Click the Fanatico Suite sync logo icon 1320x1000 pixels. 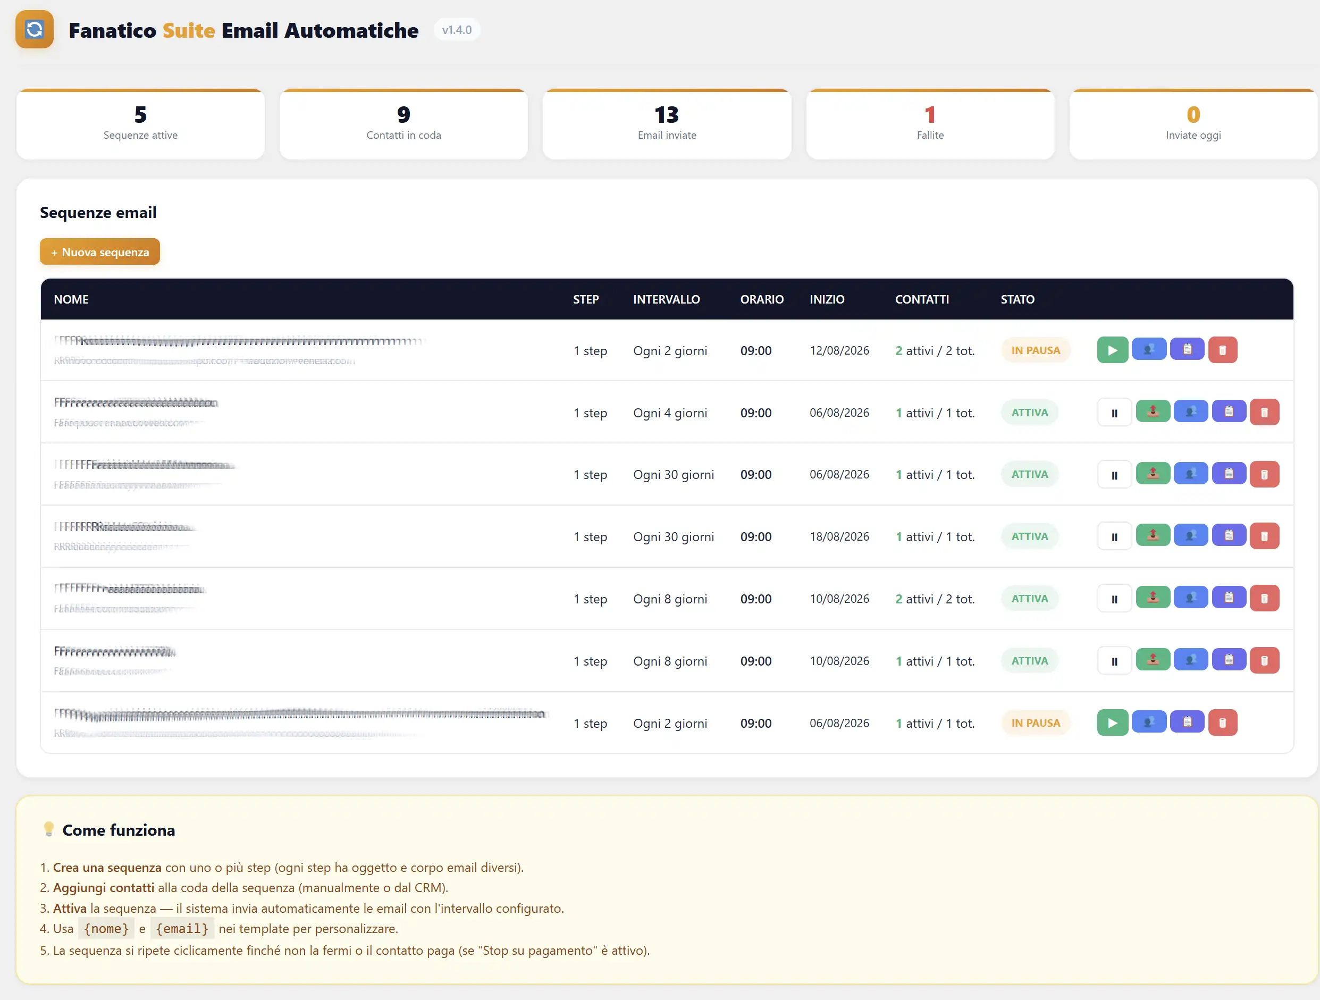(35, 29)
